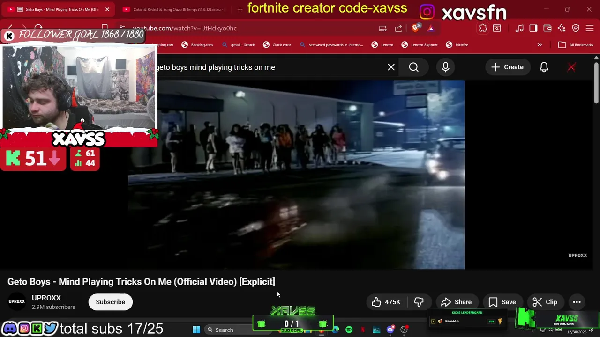
Task: Open Clock error bookmark
Action: 277,45
